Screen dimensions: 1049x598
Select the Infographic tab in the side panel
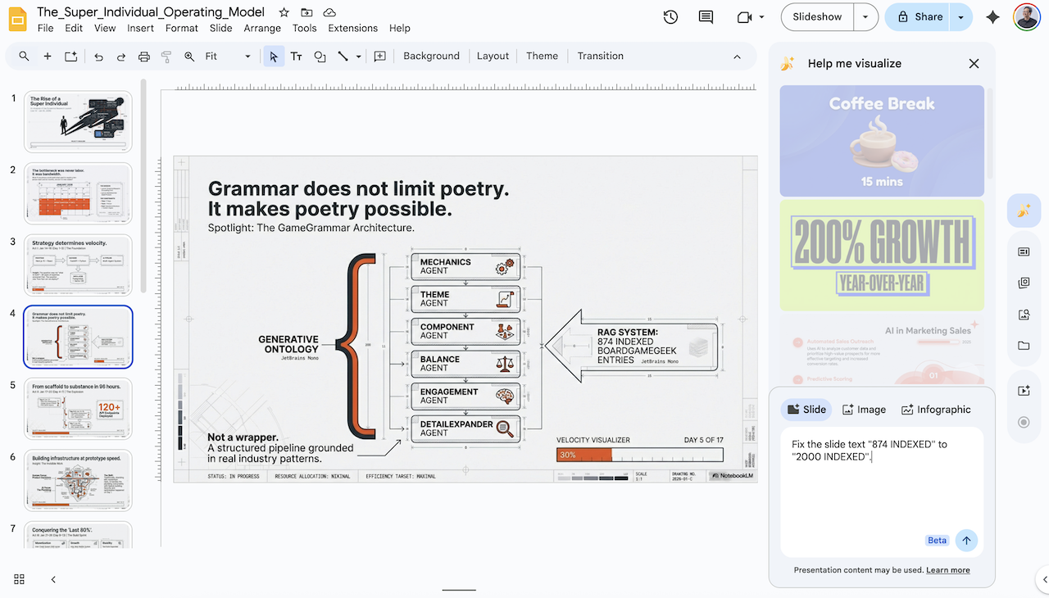click(x=936, y=409)
